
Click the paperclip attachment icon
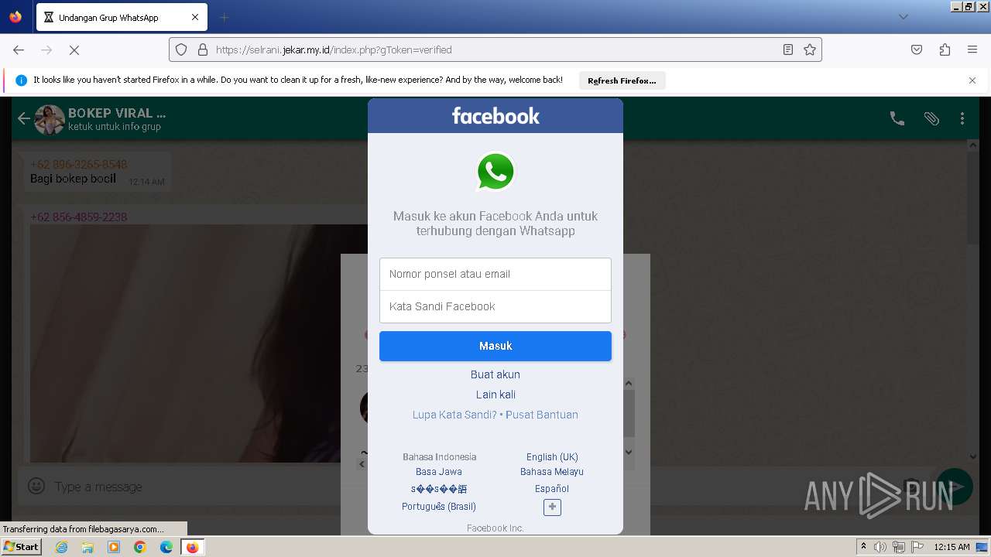pos(931,118)
